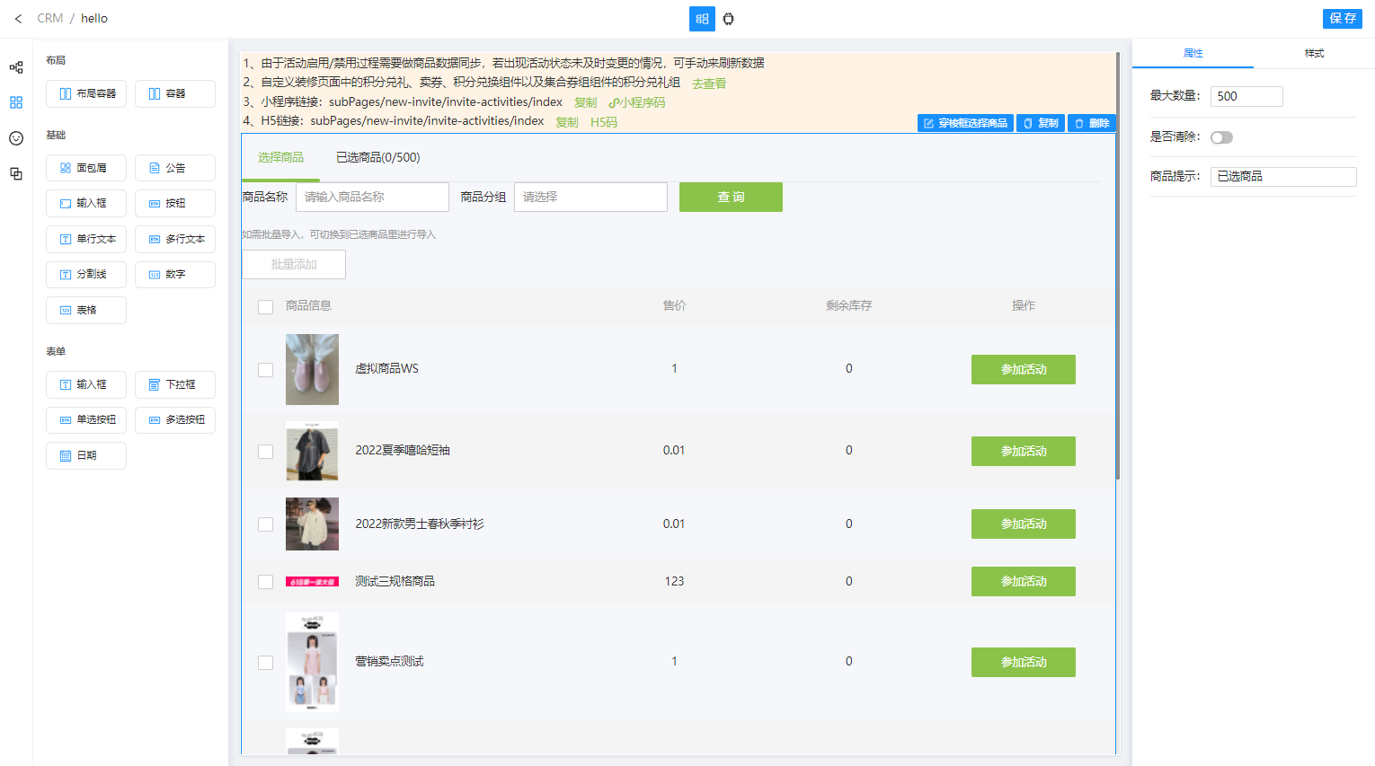Select the component grid sidebar icon
The image size is (1375, 766).
(16, 102)
